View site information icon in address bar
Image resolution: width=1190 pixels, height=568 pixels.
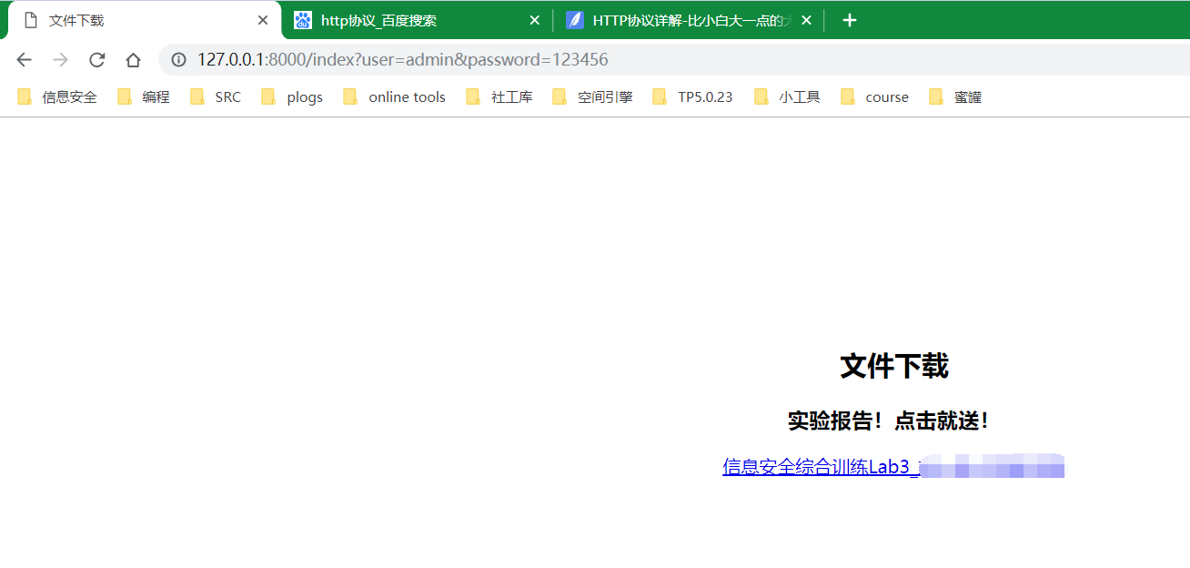179,60
